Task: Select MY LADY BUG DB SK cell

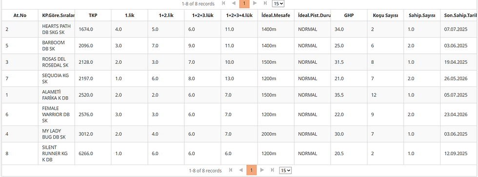Action: point(57,134)
